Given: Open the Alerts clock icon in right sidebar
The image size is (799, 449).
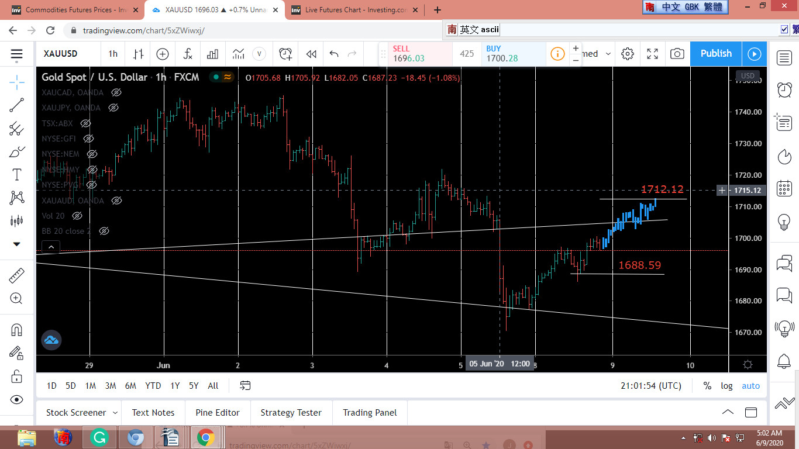Looking at the screenshot, I should (784, 89).
